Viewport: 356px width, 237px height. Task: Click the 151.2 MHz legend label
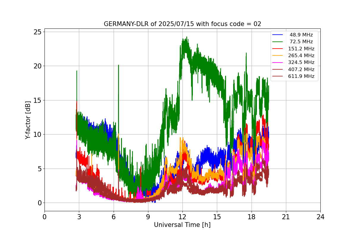[x=301, y=49]
